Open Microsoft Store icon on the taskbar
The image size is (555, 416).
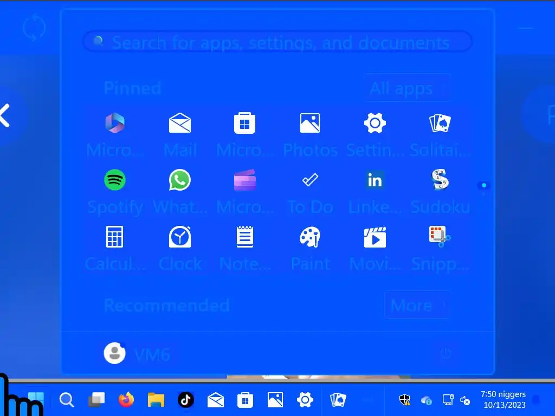(245, 400)
